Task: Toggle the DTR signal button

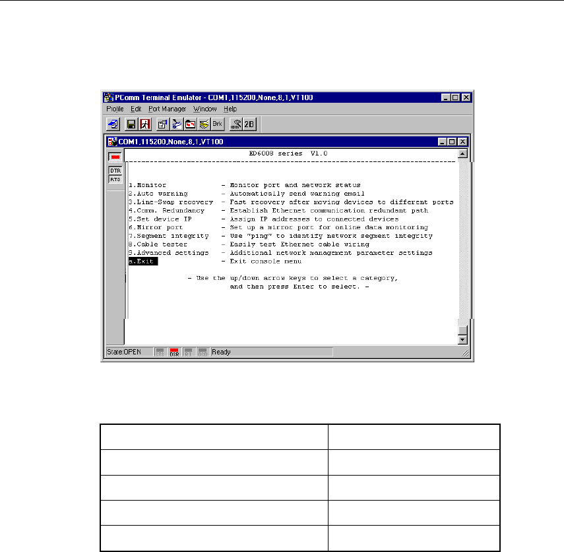Action: tap(115, 171)
